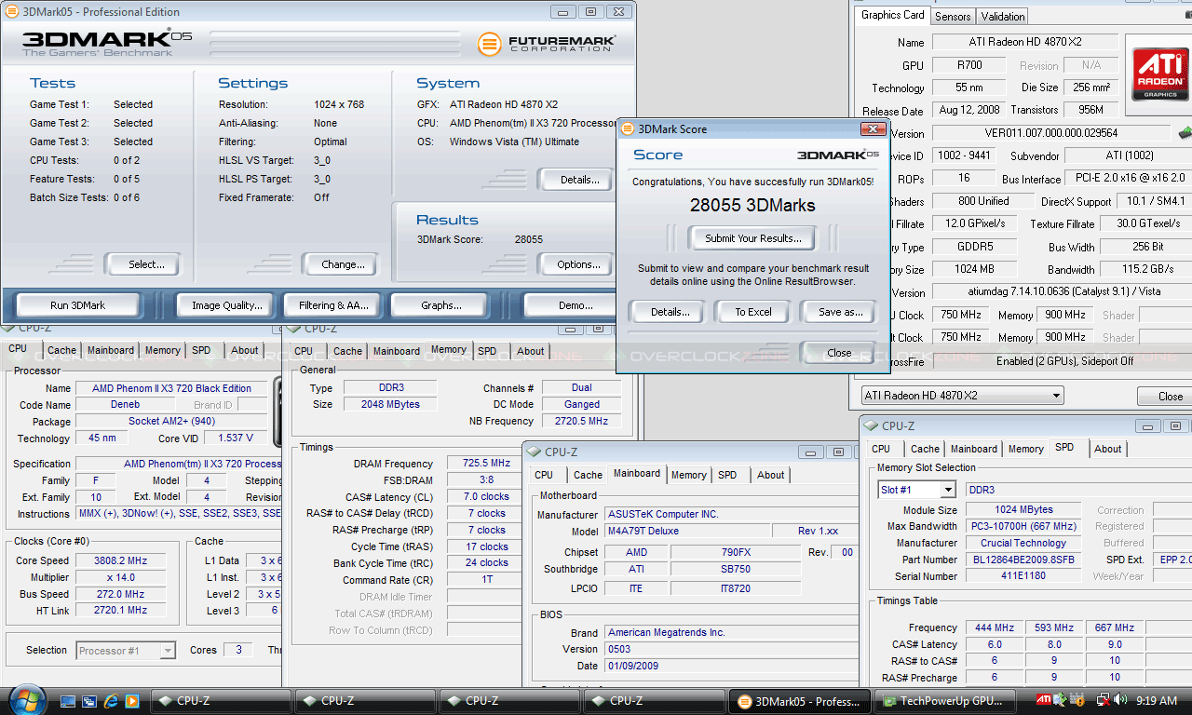1192x715 pixels.
Task: Click Core Speed value 3808.2 MHz
Action: pos(120,560)
